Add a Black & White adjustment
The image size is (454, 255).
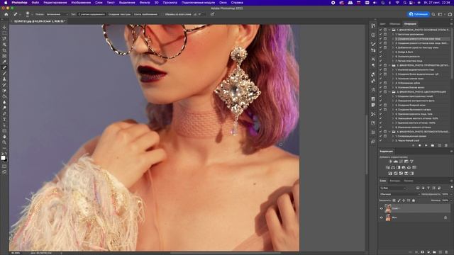(399, 167)
